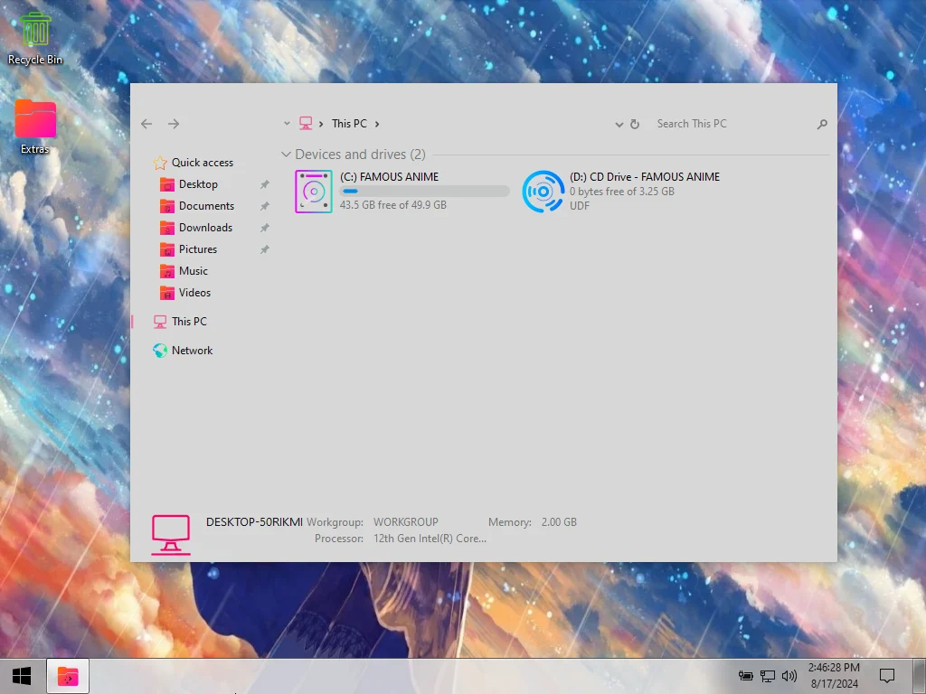Click the Documents folder icon in sidebar

167,206
